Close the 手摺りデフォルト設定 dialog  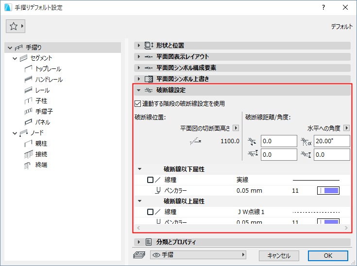coord(345,7)
